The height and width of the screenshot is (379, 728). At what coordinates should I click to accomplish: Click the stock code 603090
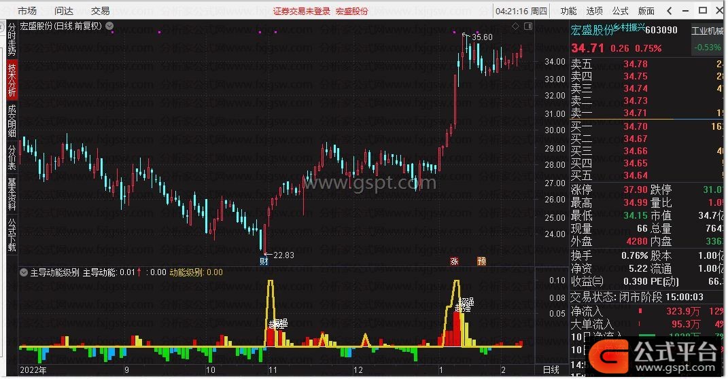pyautogui.click(x=661, y=30)
